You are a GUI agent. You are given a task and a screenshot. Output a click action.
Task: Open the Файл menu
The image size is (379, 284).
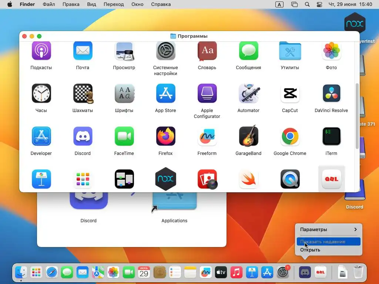[48, 4]
